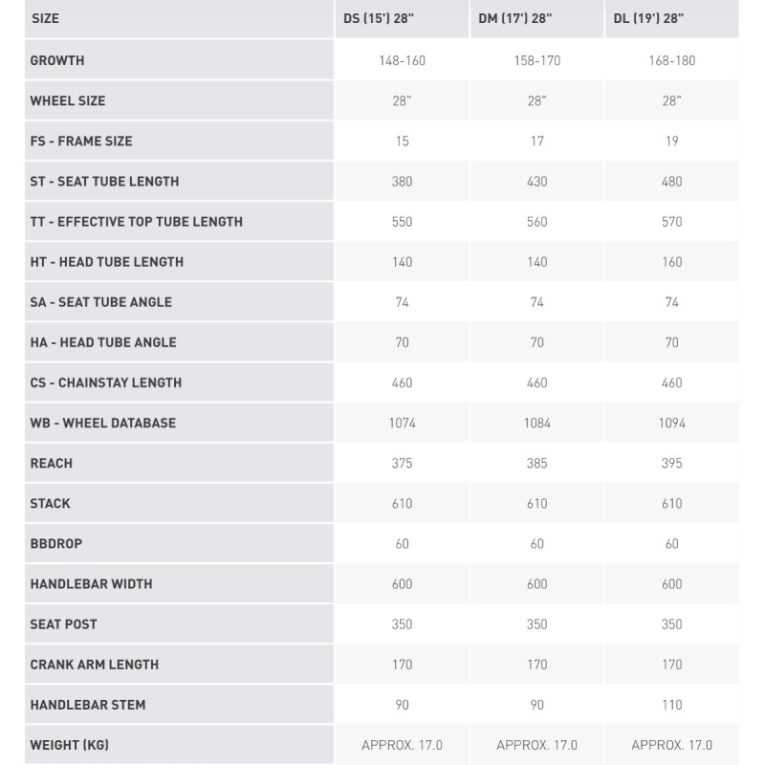Select the DM (17') 28" column header
This screenshot has width=765, height=765.
[514, 18]
